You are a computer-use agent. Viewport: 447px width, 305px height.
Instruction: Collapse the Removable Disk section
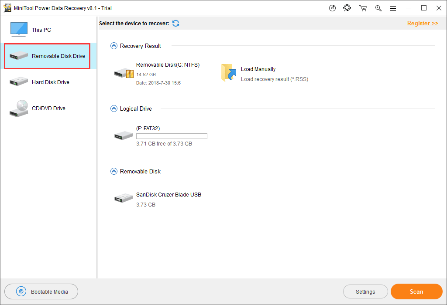[114, 171]
